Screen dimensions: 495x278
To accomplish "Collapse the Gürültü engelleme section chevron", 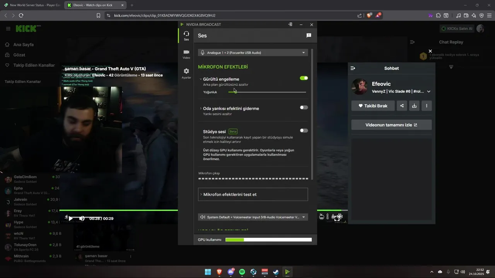I will (201, 79).
